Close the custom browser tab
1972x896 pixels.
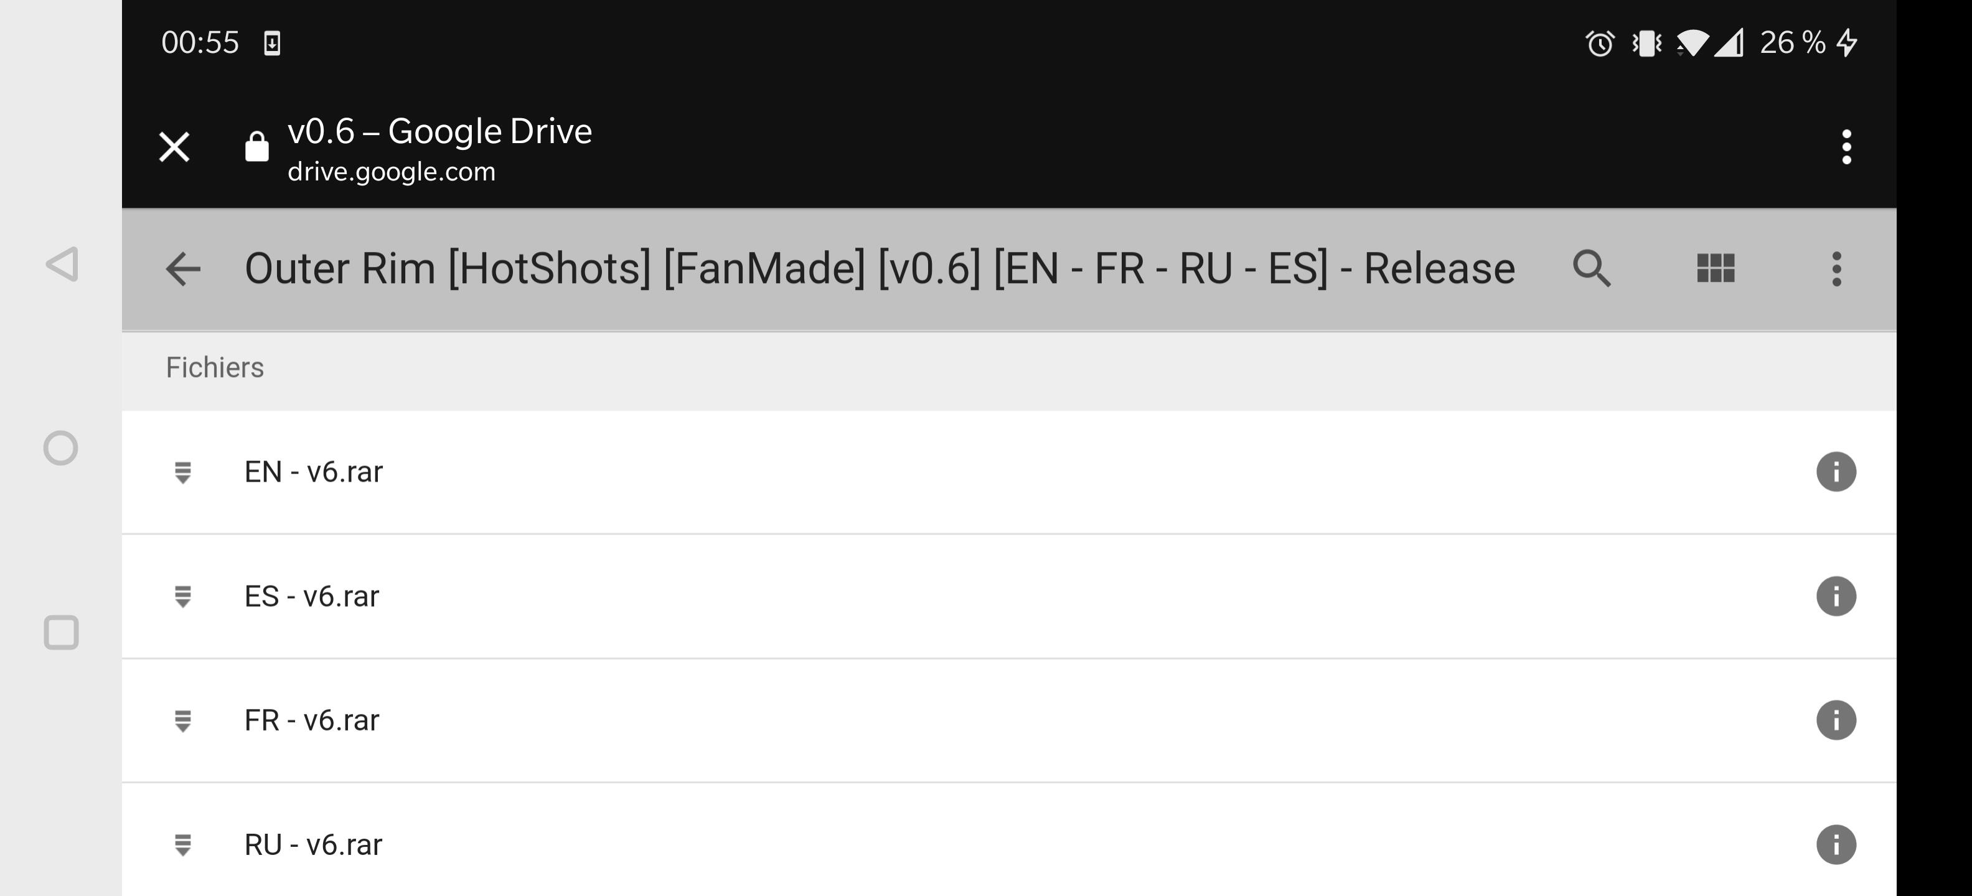tap(174, 147)
